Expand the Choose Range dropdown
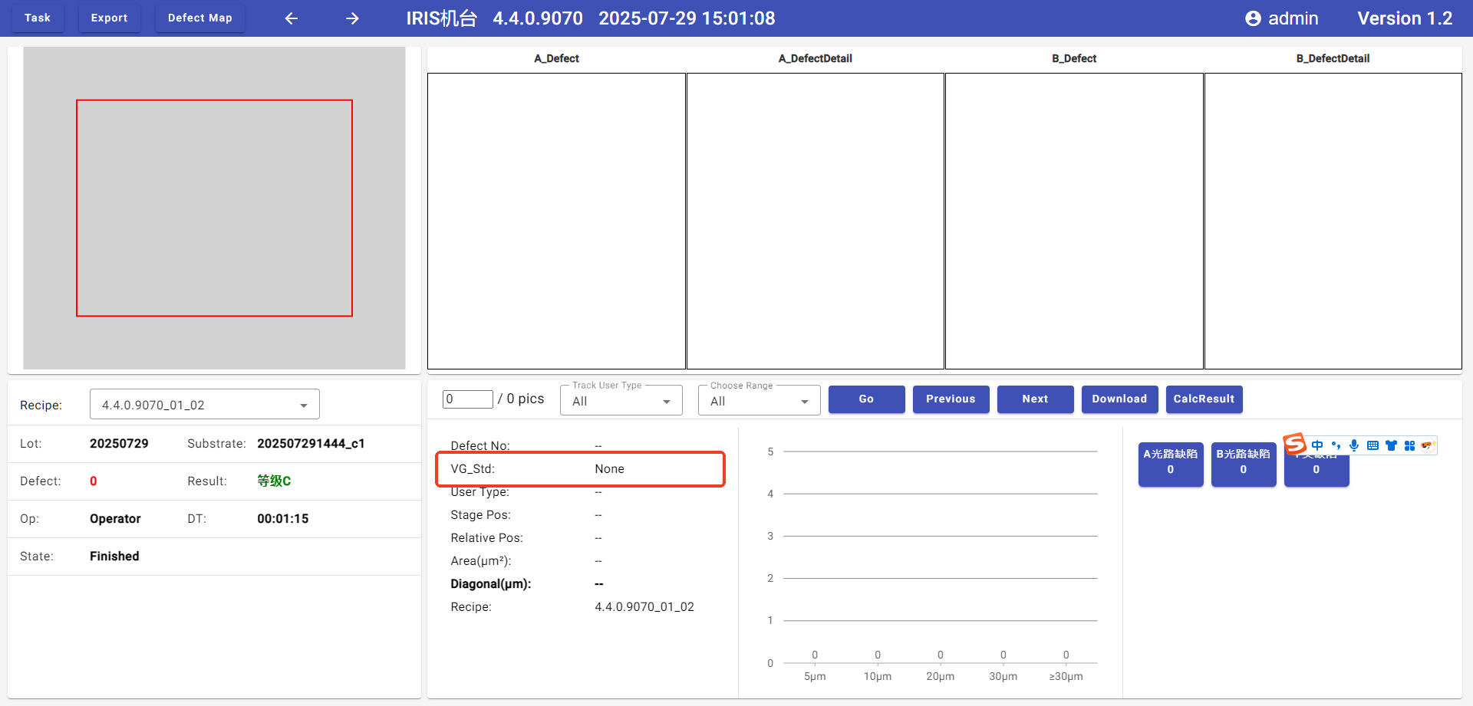This screenshot has width=1473, height=706. pyautogui.click(x=760, y=401)
